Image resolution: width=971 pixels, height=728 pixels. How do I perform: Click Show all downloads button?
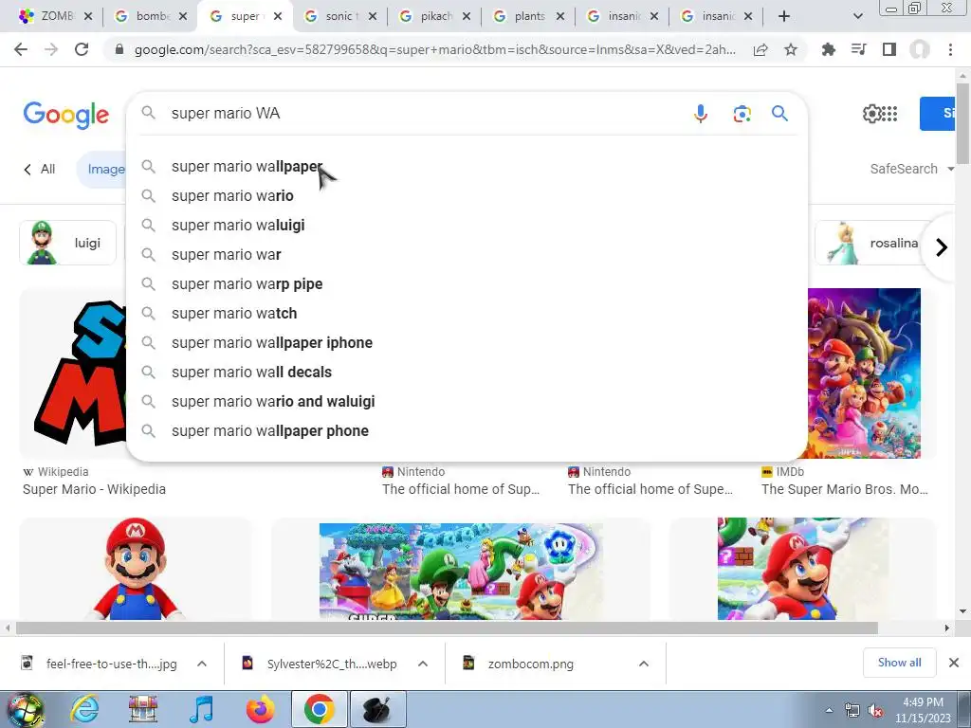click(899, 663)
